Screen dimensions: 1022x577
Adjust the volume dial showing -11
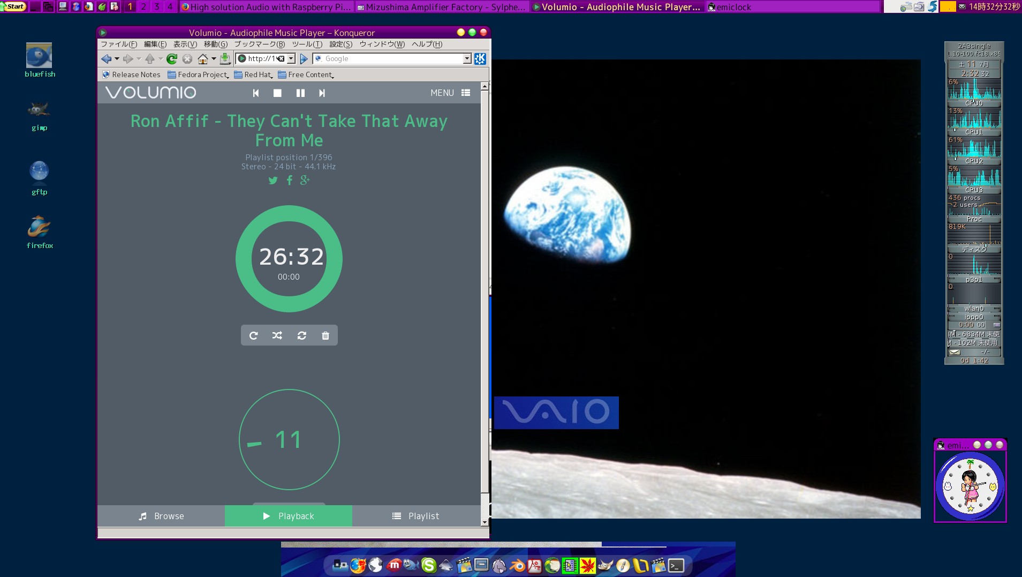pyautogui.click(x=289, y=440)
